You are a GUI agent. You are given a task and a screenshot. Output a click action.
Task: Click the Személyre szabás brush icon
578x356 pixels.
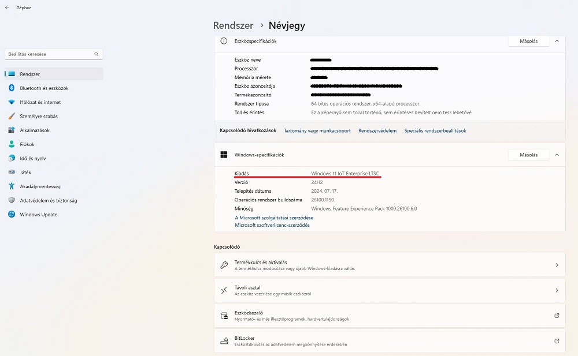click(x=12, y=116)
